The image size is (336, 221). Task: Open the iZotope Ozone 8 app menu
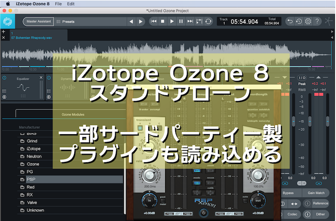[33, 4]
